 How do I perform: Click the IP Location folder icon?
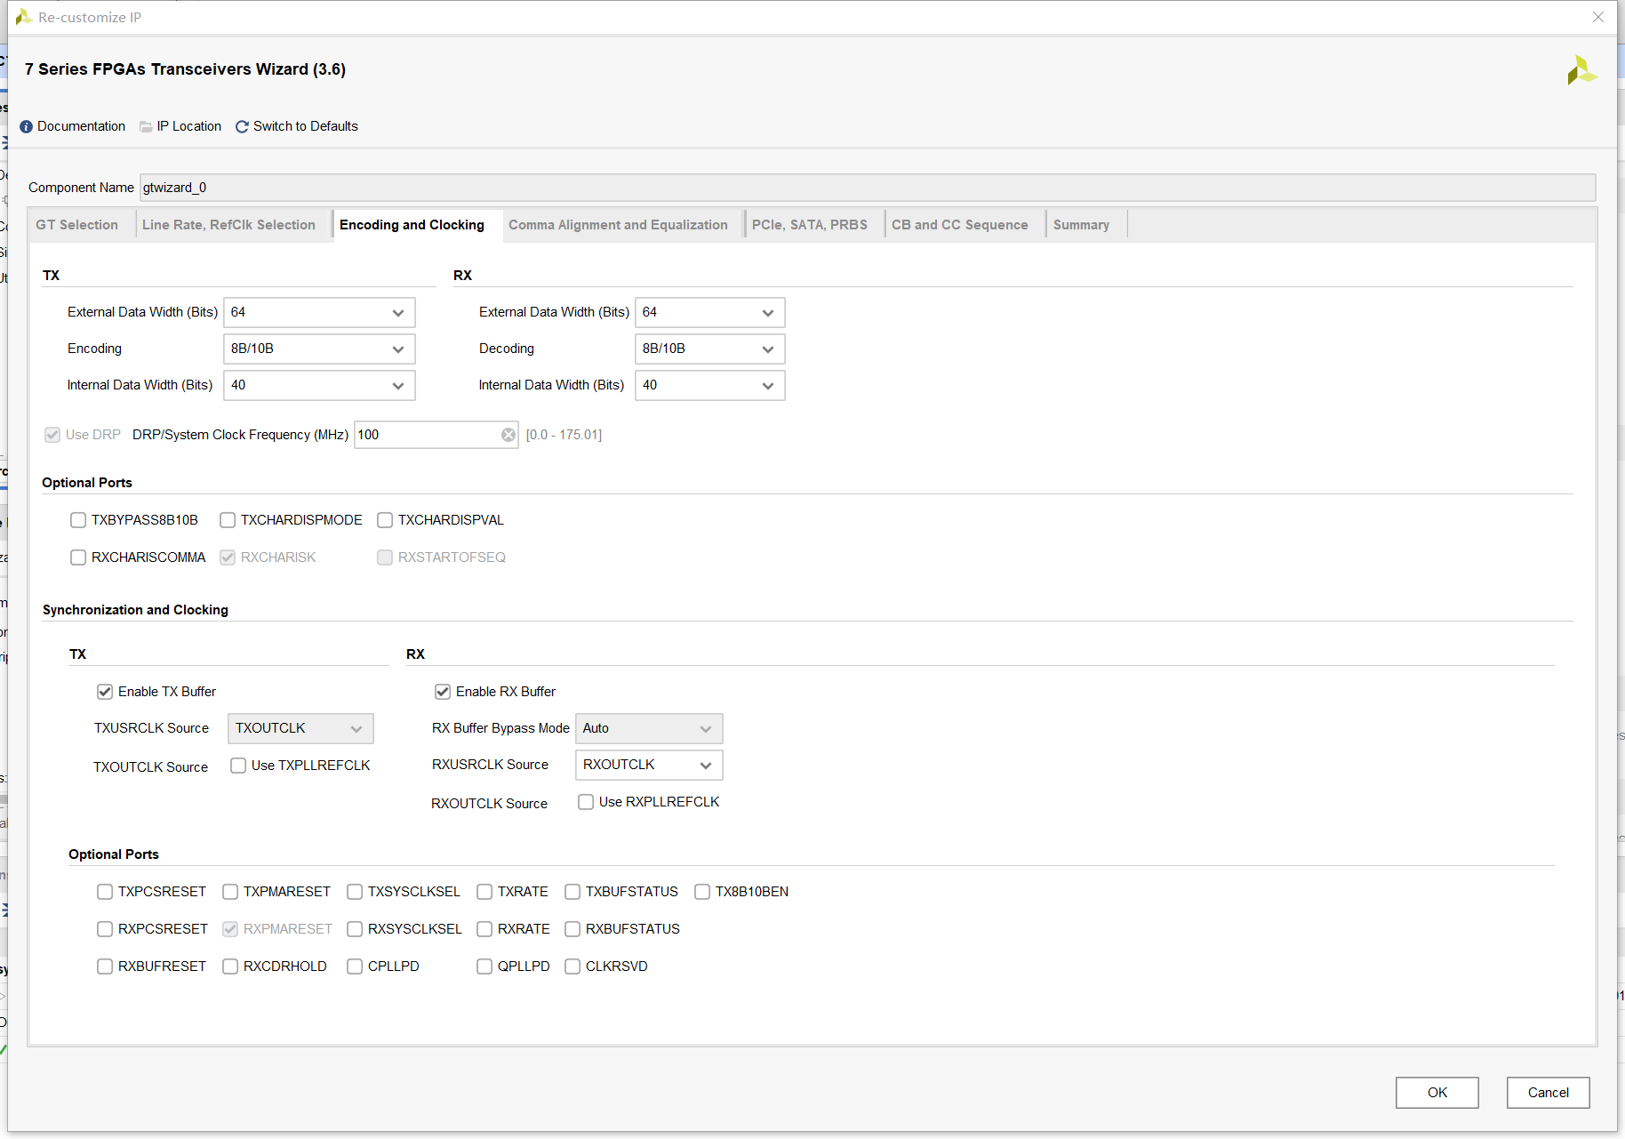click(x=146, y=127)
